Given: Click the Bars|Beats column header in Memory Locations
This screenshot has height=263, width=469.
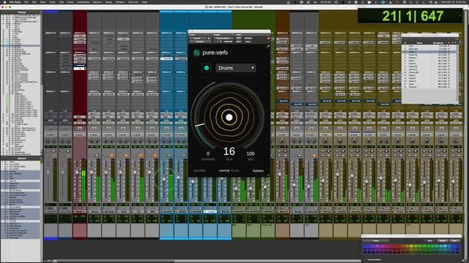Looking at the screenshot, I should click(x=438, y=43).
